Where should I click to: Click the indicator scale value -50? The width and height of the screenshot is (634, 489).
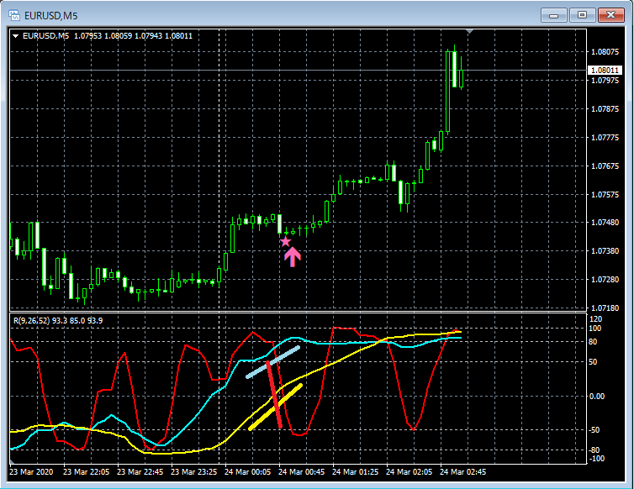point(594,430)
